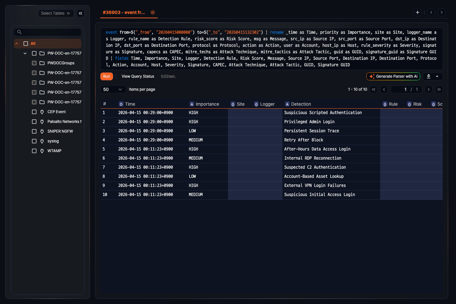Screen dimensions: 456x304
Task: Enable the syslog table checkbox
Action: pyautogui.click(x=34, y=141)
